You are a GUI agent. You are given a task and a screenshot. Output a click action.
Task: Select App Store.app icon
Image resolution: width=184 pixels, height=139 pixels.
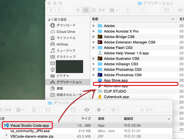pos(100,80)
